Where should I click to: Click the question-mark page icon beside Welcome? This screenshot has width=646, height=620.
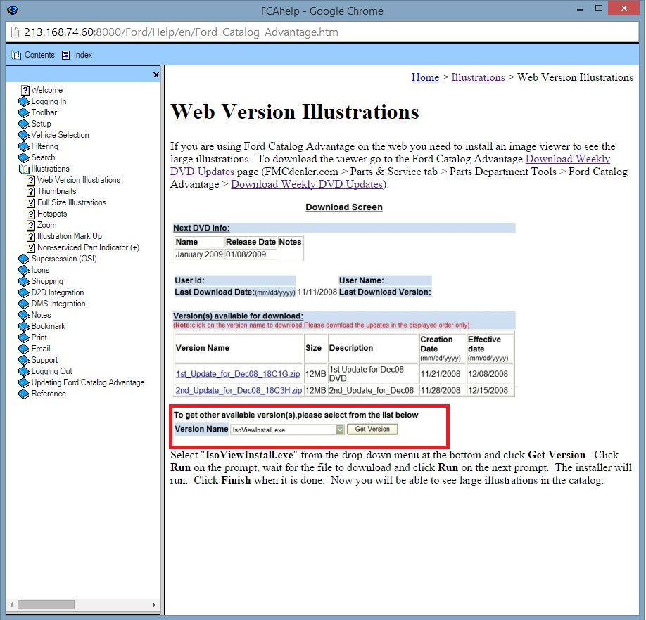[x=25, y=90]
